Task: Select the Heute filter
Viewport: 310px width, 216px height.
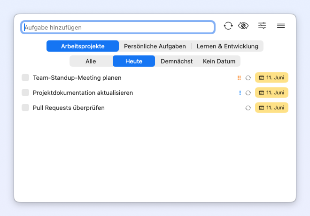Action: pos(134,61)
